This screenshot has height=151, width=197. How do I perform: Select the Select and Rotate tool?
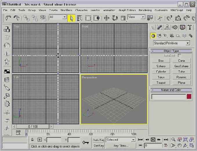(115, 18)
